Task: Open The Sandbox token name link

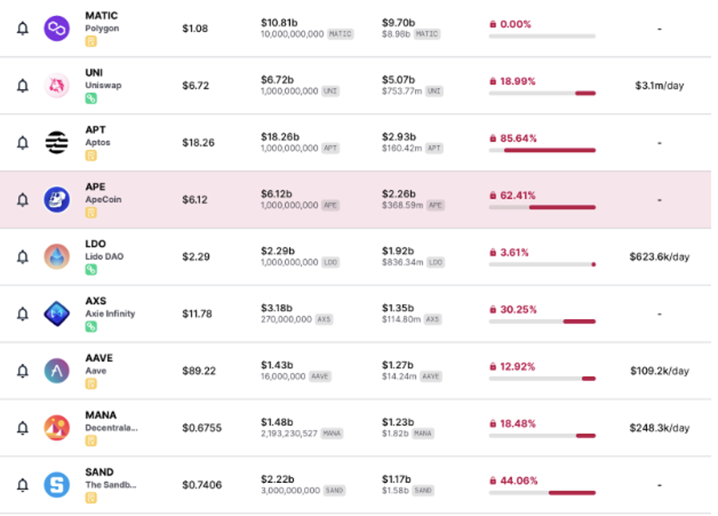Action: 111,485
